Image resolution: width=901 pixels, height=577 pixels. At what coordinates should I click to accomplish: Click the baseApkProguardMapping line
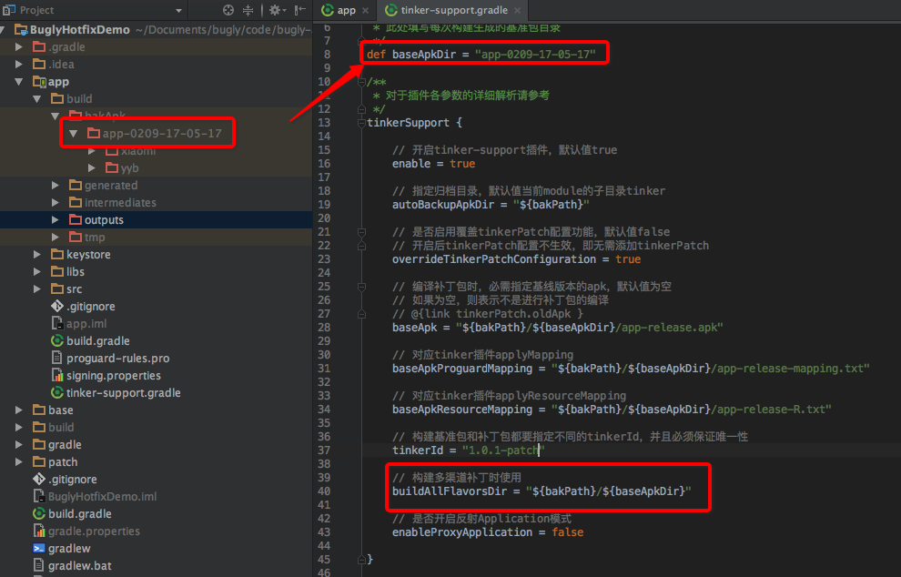[x=631, y=369]
